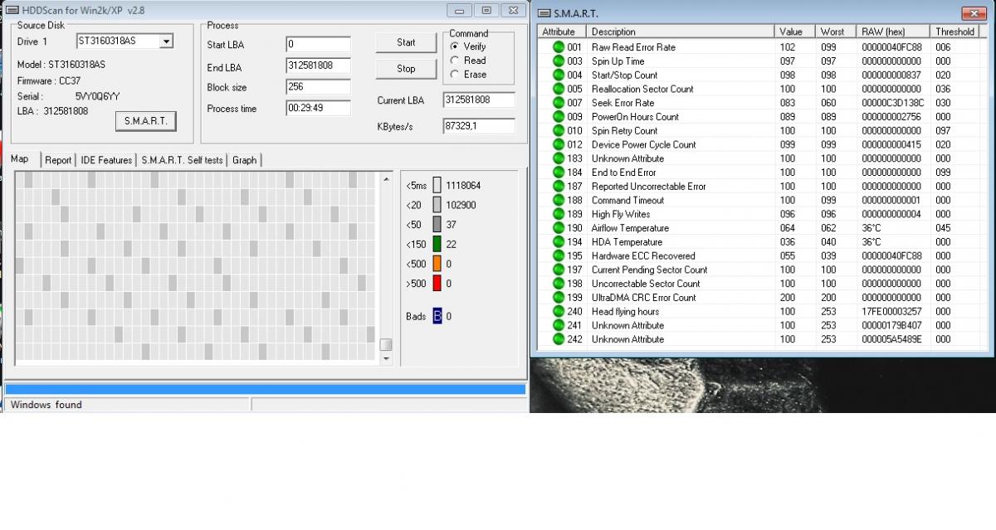The height and width of the screenshot is (530, 996).
Task: Open the Report tab
Action: pyautogui.click(x=58, y=160)
